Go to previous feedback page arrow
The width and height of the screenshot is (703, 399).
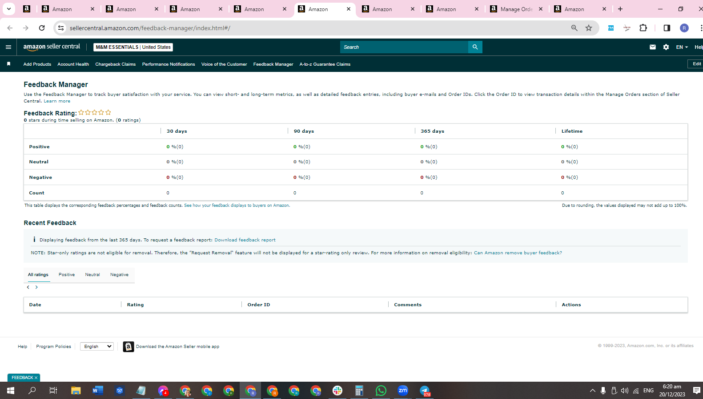28,287
